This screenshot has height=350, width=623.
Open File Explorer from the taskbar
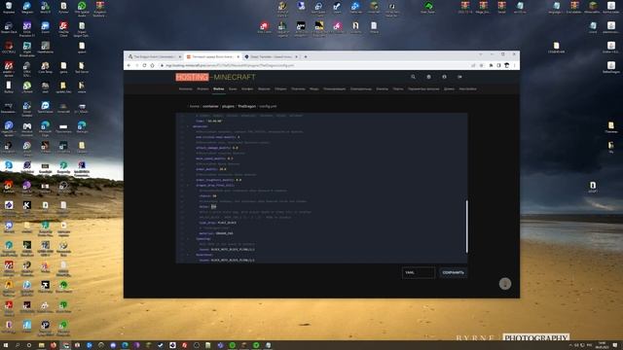click(41, 345)
